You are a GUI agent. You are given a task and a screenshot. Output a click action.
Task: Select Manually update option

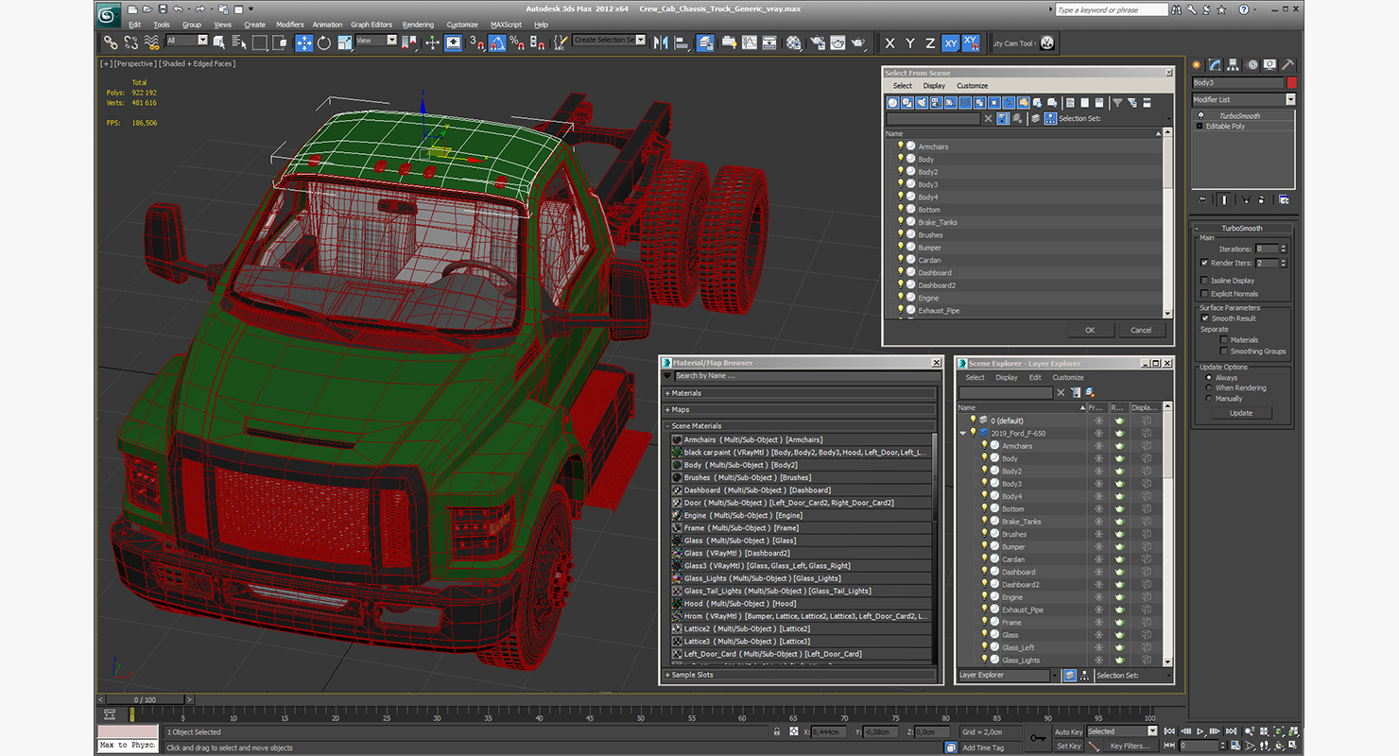(1208, 399)
